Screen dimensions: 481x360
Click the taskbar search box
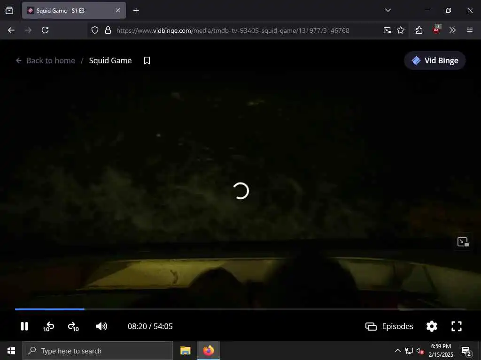[98, 351]
